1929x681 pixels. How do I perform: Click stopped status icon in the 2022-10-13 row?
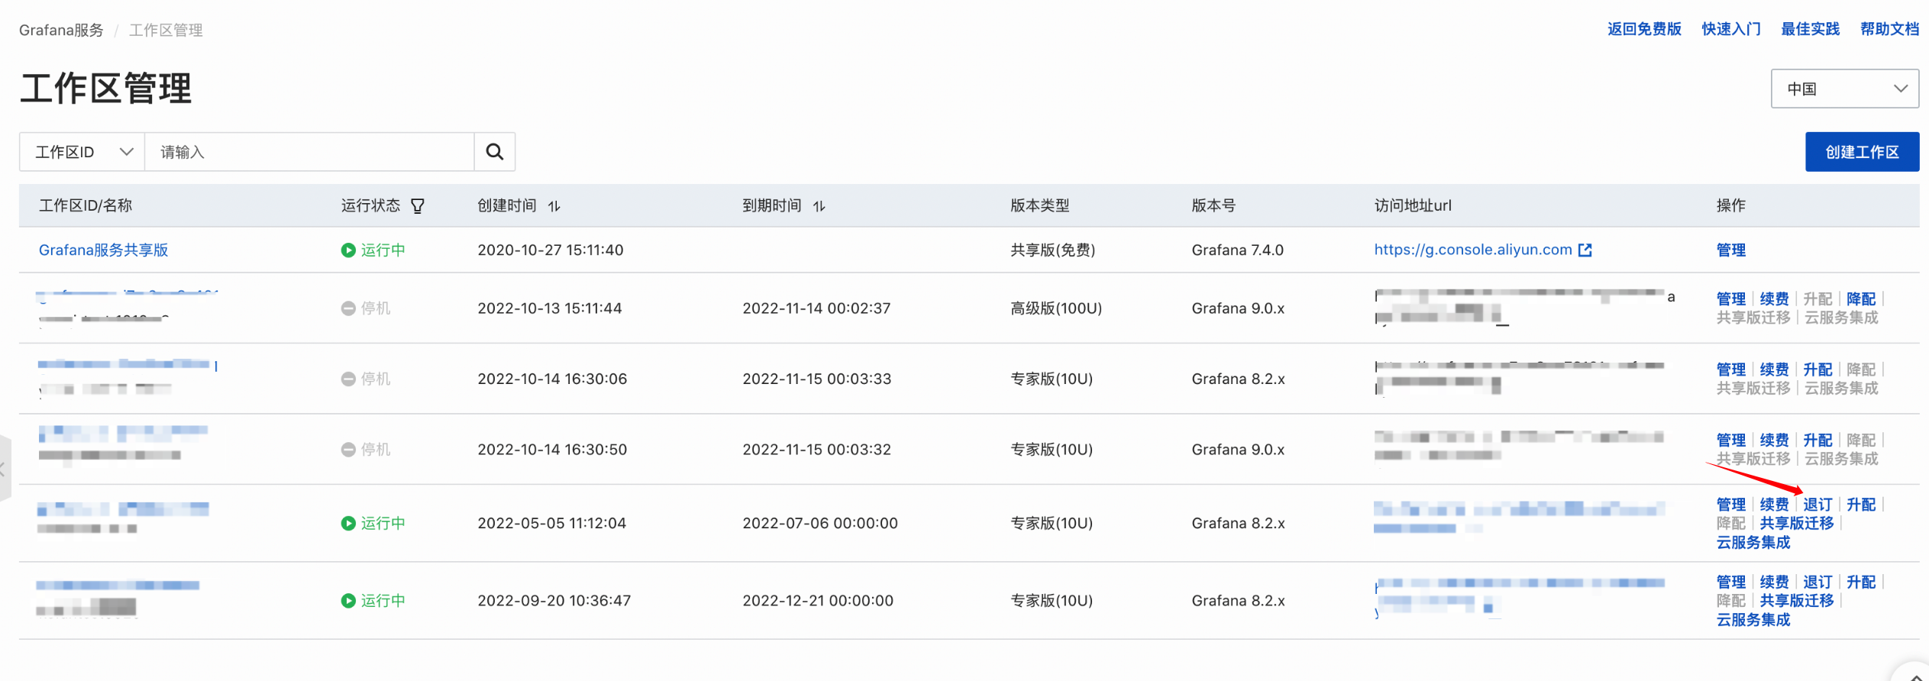[348, 308]
